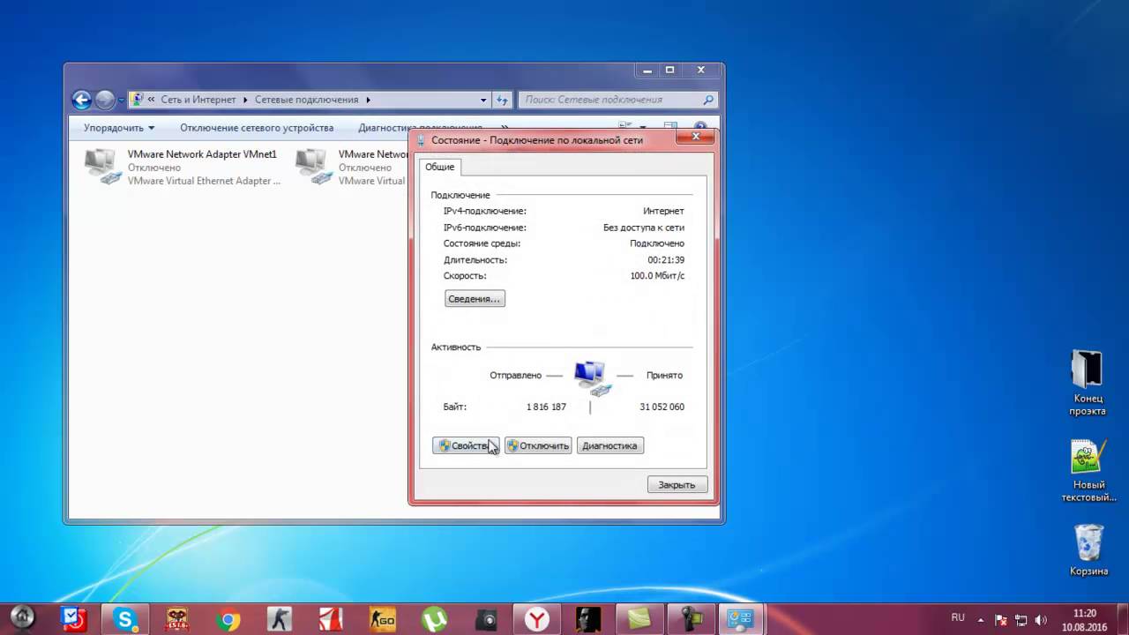The width and height of the screenshot is (1129, 635).
Task: Open the calendar-check taskbar app
Action: (x=73, y=619)
